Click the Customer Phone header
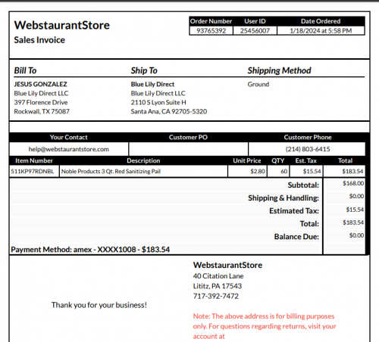Image resolution: width=379 pixels, height=342 pixels. click(308, 137)
